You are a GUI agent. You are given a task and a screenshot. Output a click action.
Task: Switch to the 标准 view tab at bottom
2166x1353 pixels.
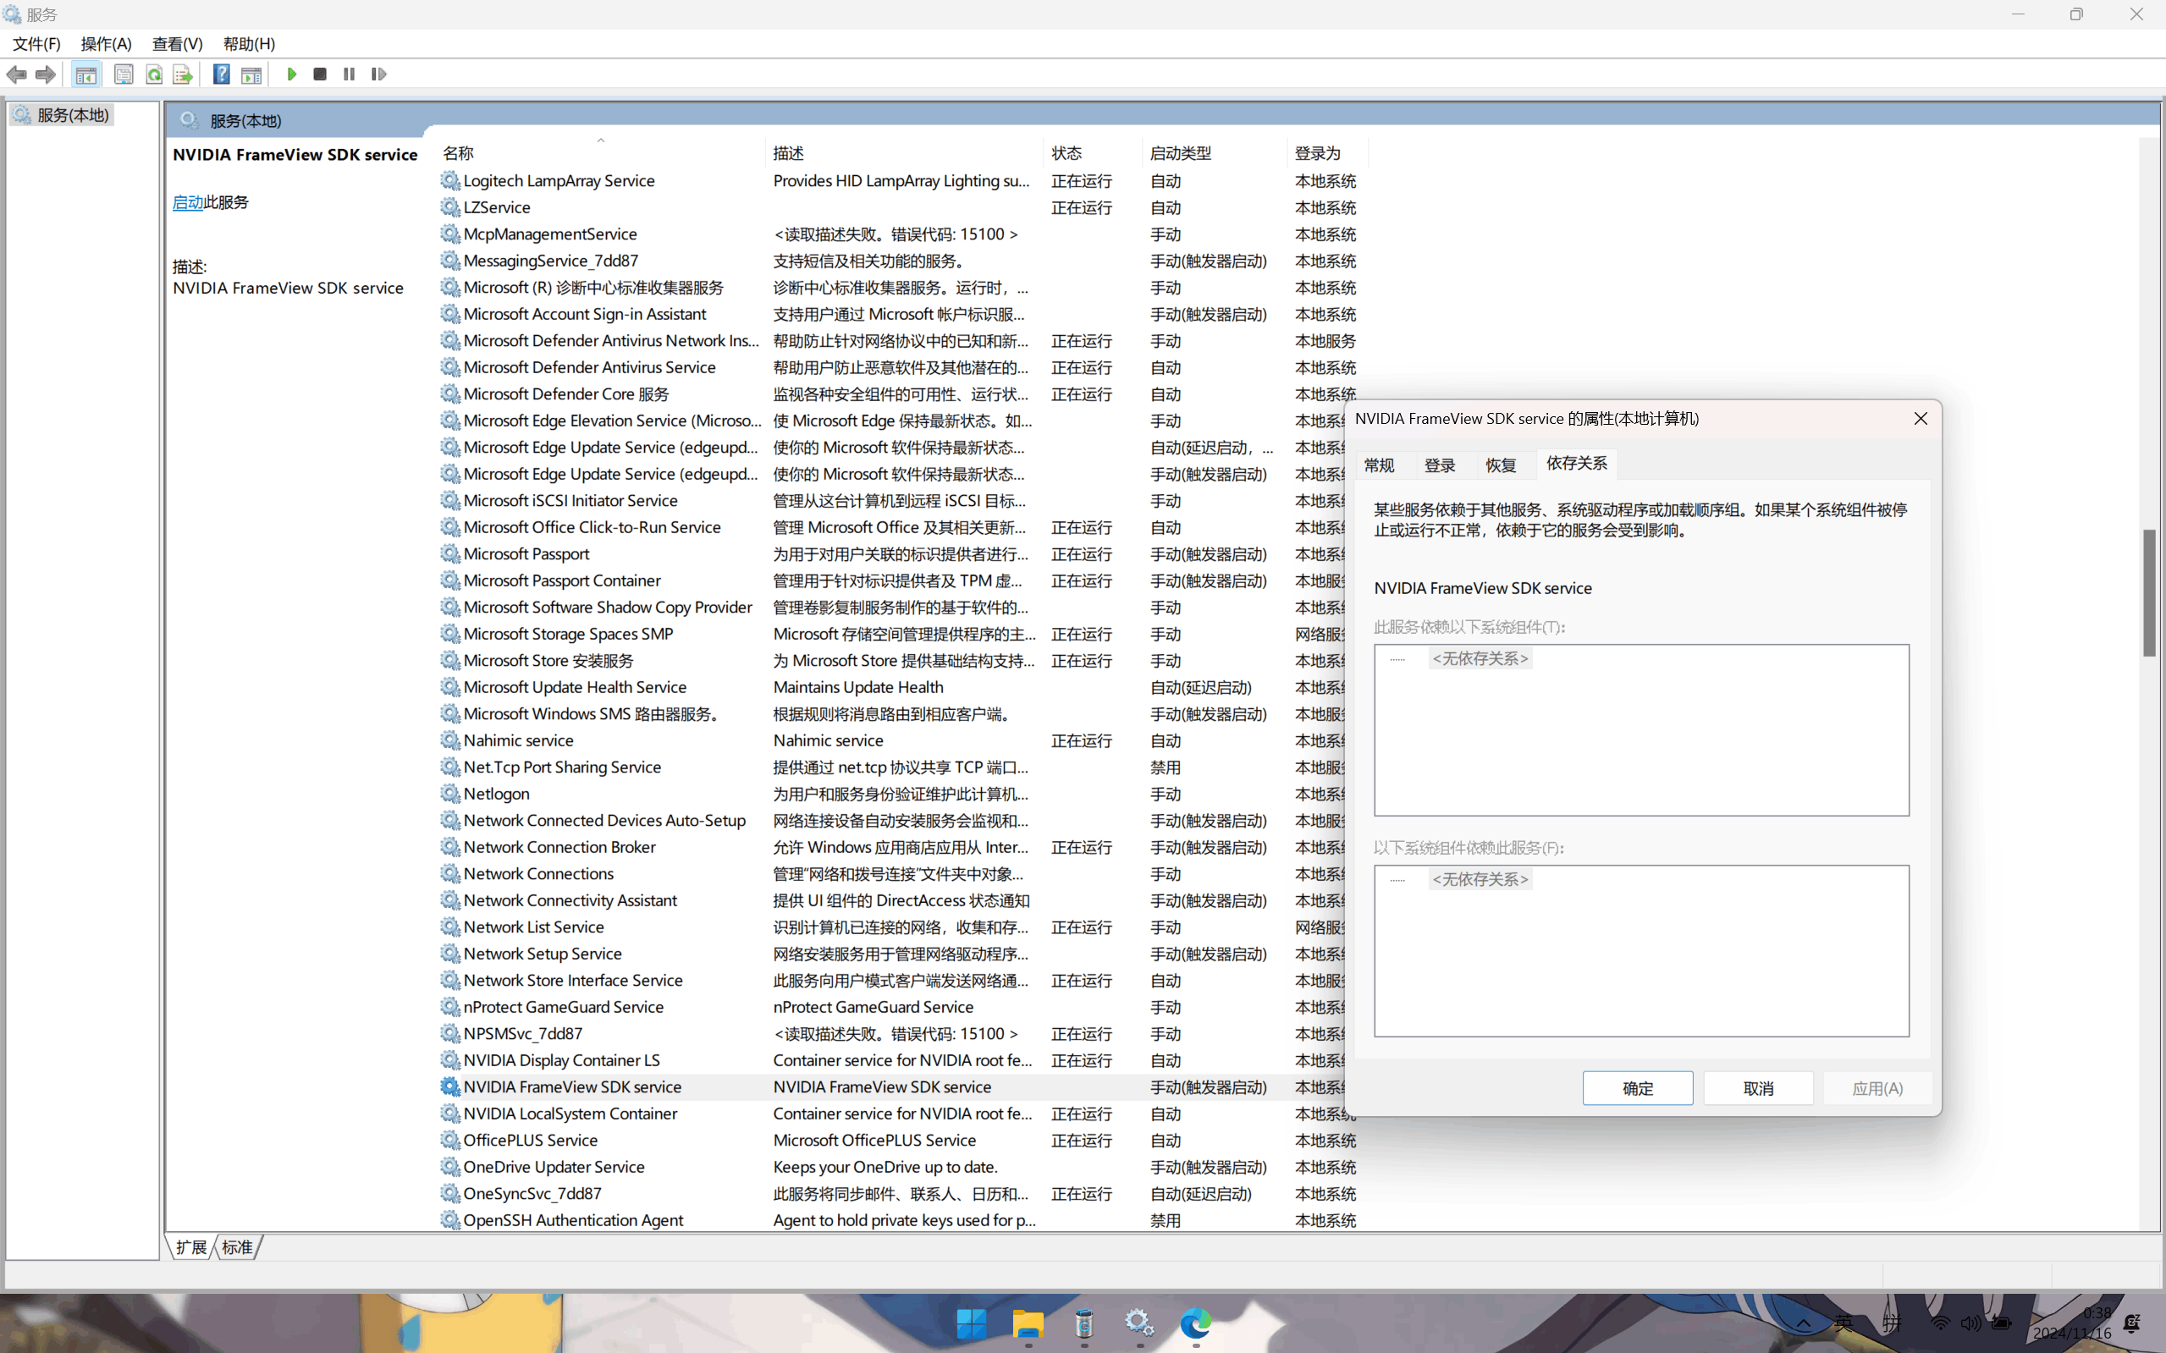[x=237, y=1246]
